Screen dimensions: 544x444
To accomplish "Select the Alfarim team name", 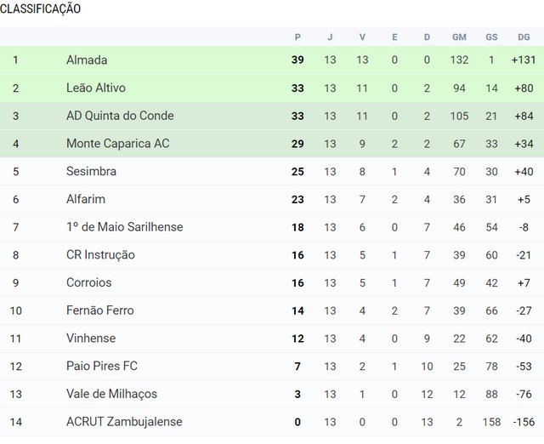I will [x=86, y=199].
